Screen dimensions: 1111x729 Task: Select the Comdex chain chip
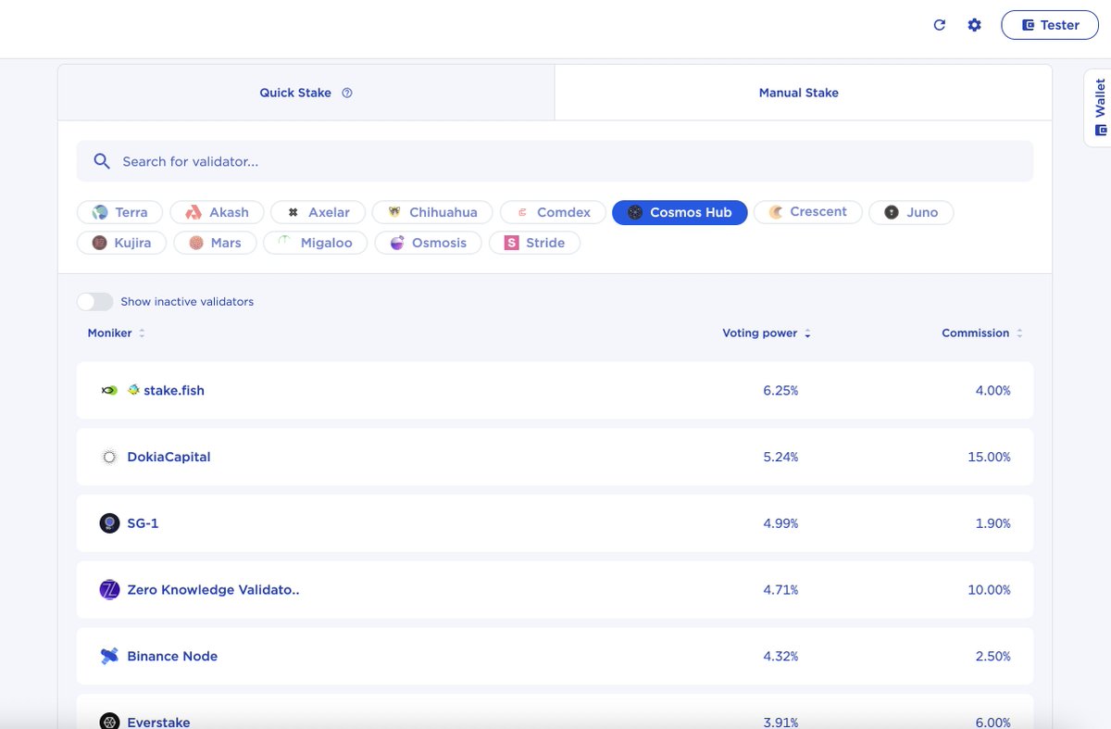(553, 212)
